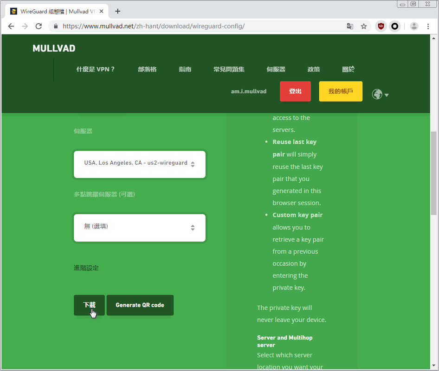The image size is (439, 371).
Task: Click the am.i.mullvad link
Action: (249, 91)
